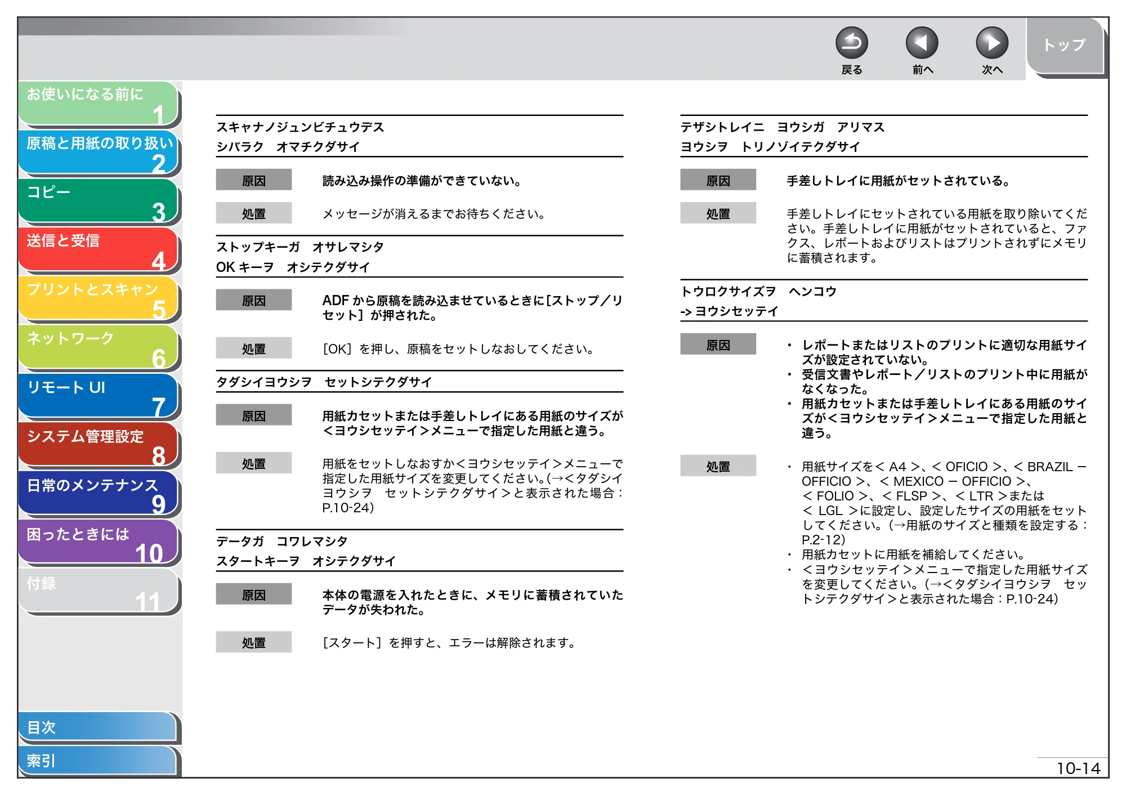Open chapter 7 リモート UI
The height and width of the screenshot is (796, 1126).
tap(99, 396)
